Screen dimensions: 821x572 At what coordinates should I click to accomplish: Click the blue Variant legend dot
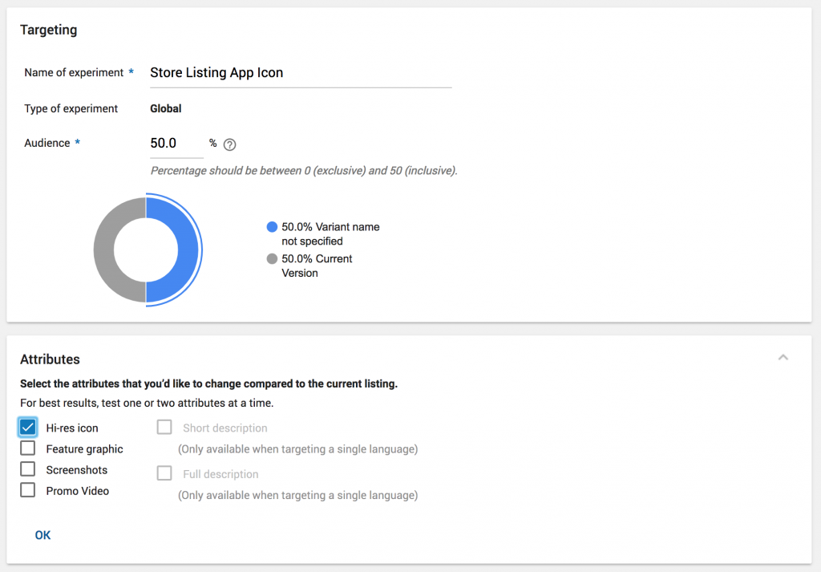coord(272,227)
